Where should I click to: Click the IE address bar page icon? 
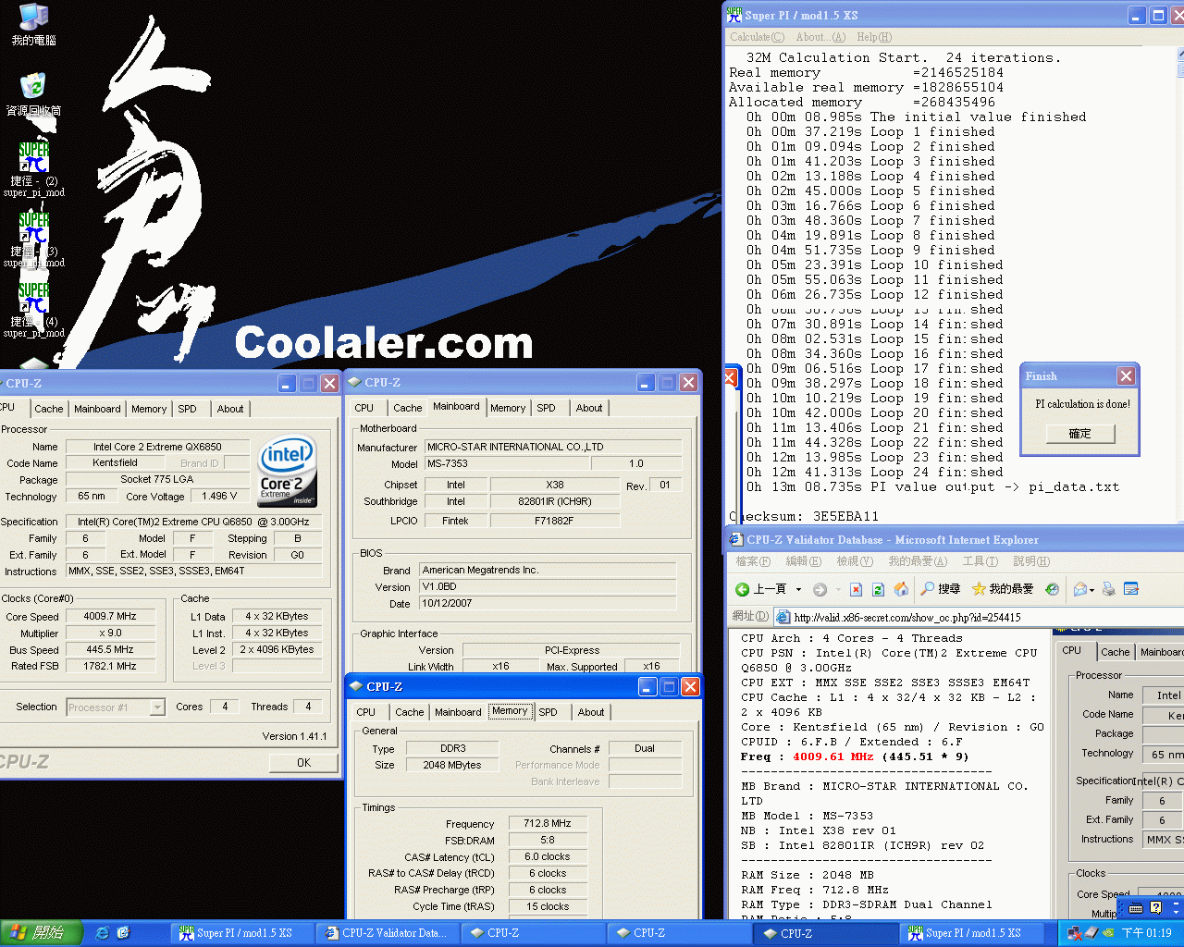(783, 617)
